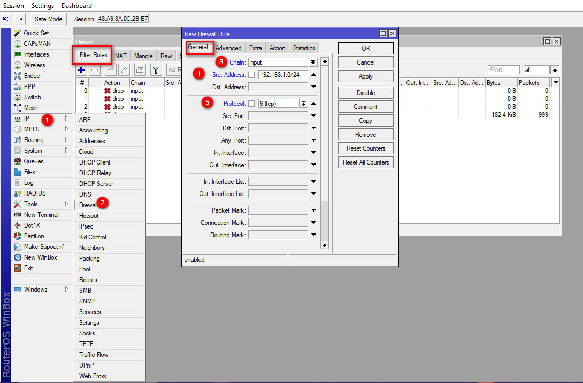Select Services in the IP submenu
583x383 pixels.
point(90,312)
